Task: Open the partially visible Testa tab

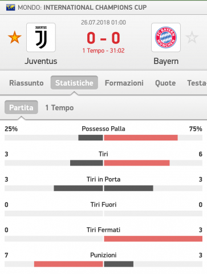Action: point(197,83)
